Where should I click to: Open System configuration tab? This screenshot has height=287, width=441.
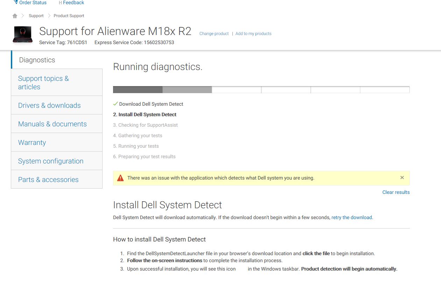point(57,161)
